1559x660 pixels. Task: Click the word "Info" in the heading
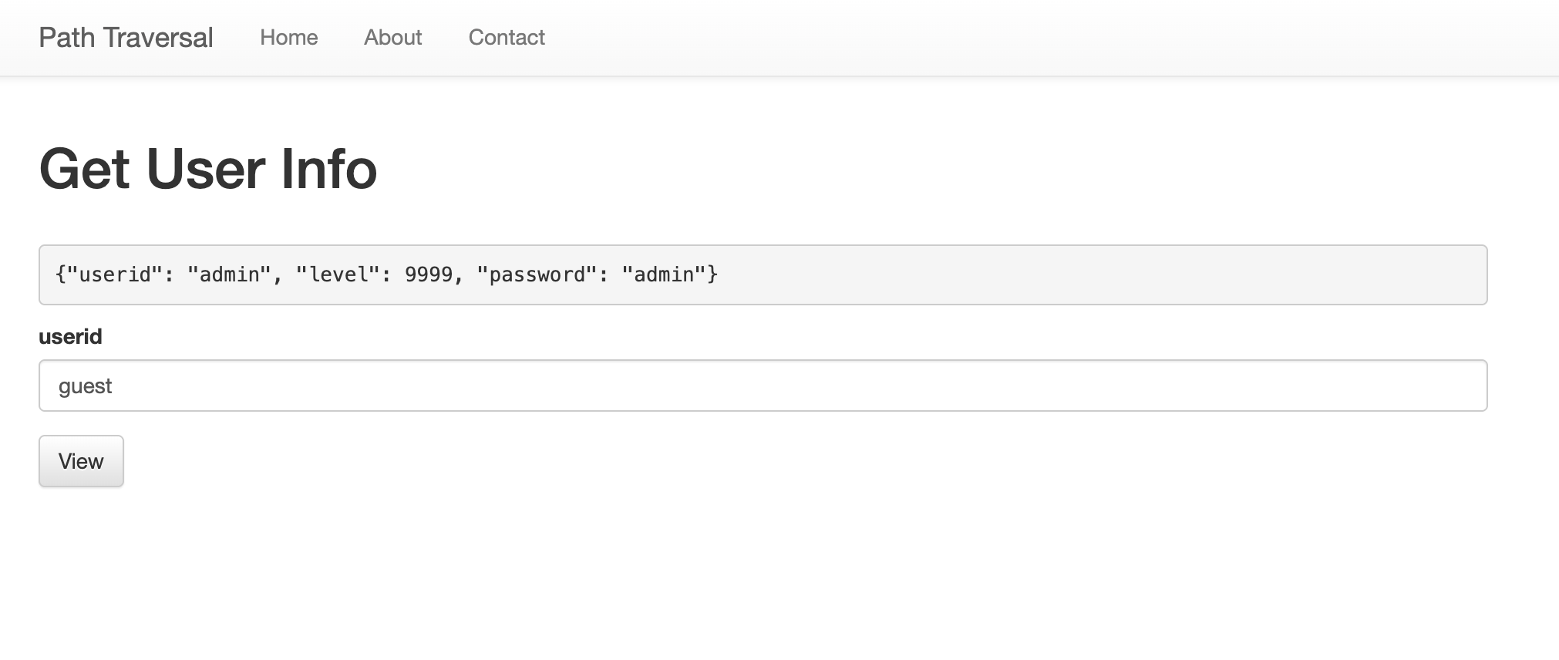(328, 170)
